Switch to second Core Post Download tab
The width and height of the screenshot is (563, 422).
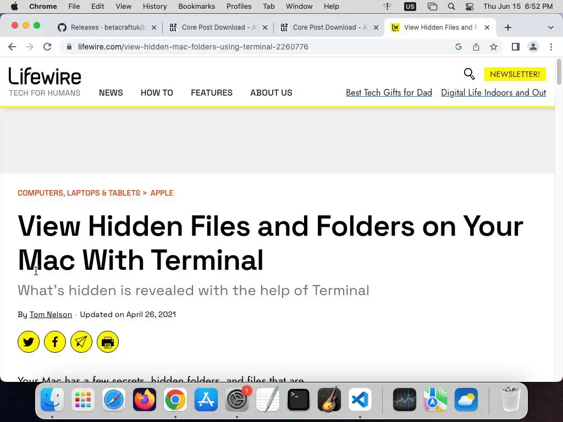329,27
